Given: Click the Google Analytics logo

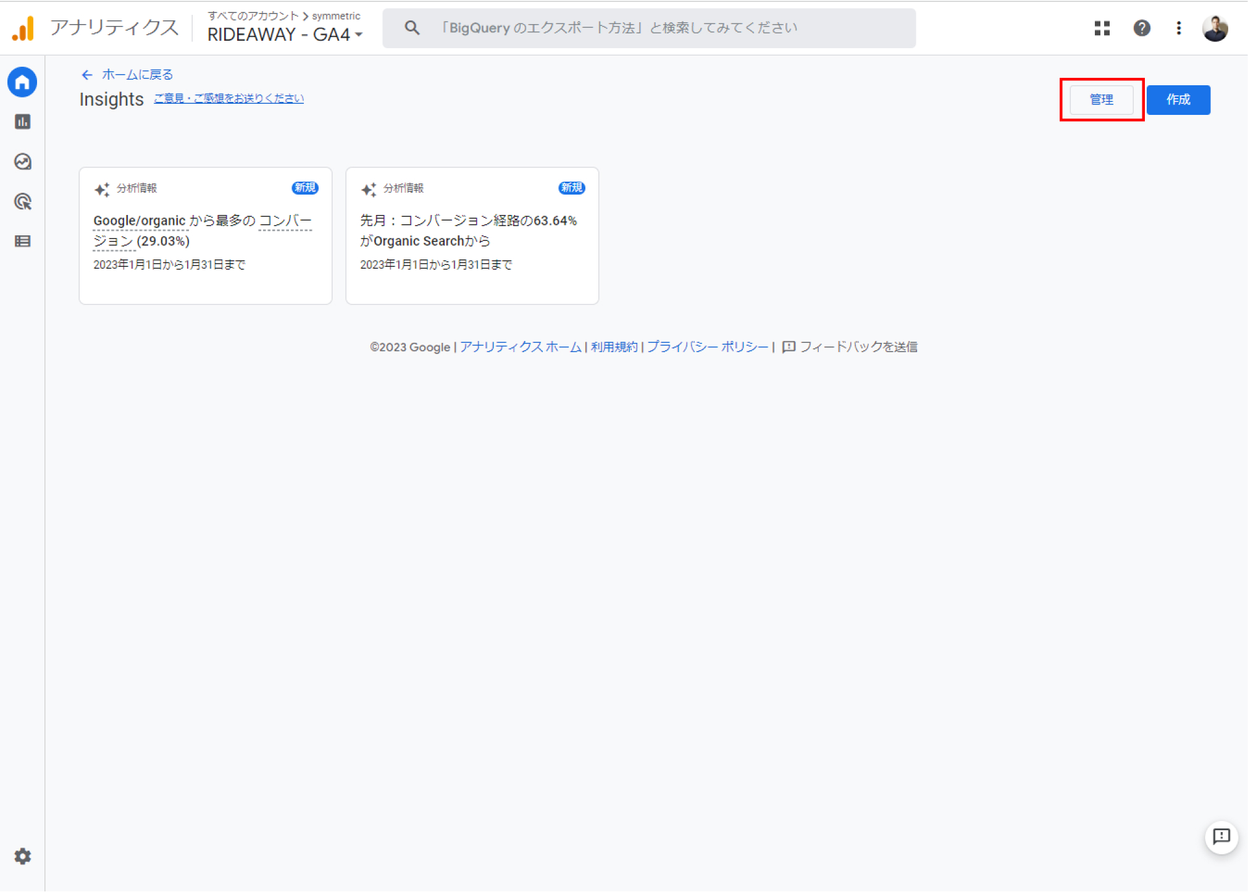Looking at the screenshot, I should click(23, 28).
